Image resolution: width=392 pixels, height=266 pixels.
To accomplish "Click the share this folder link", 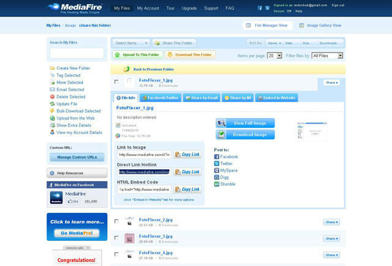I will [95, 26].
